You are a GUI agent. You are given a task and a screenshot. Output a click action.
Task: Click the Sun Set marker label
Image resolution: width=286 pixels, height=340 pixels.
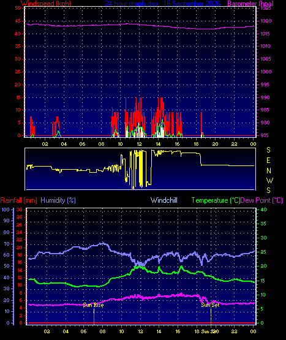210,305
